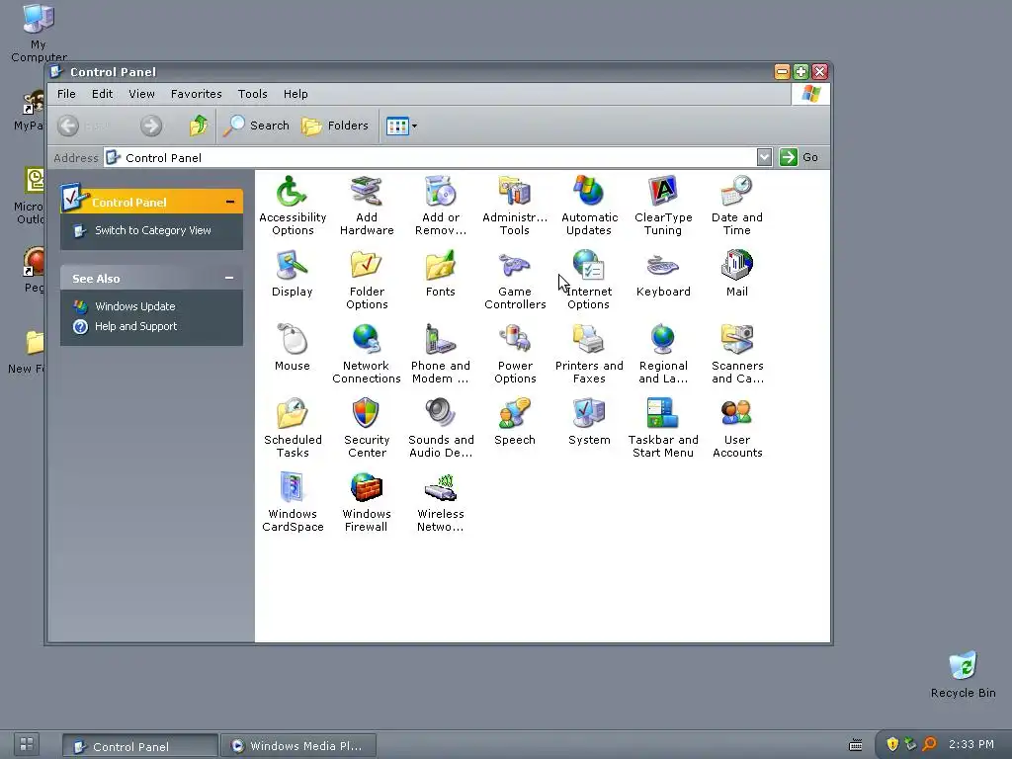Select My Computer desktop icon
The width and height of the screenshot is (1012, 759).
pos(39,33)
